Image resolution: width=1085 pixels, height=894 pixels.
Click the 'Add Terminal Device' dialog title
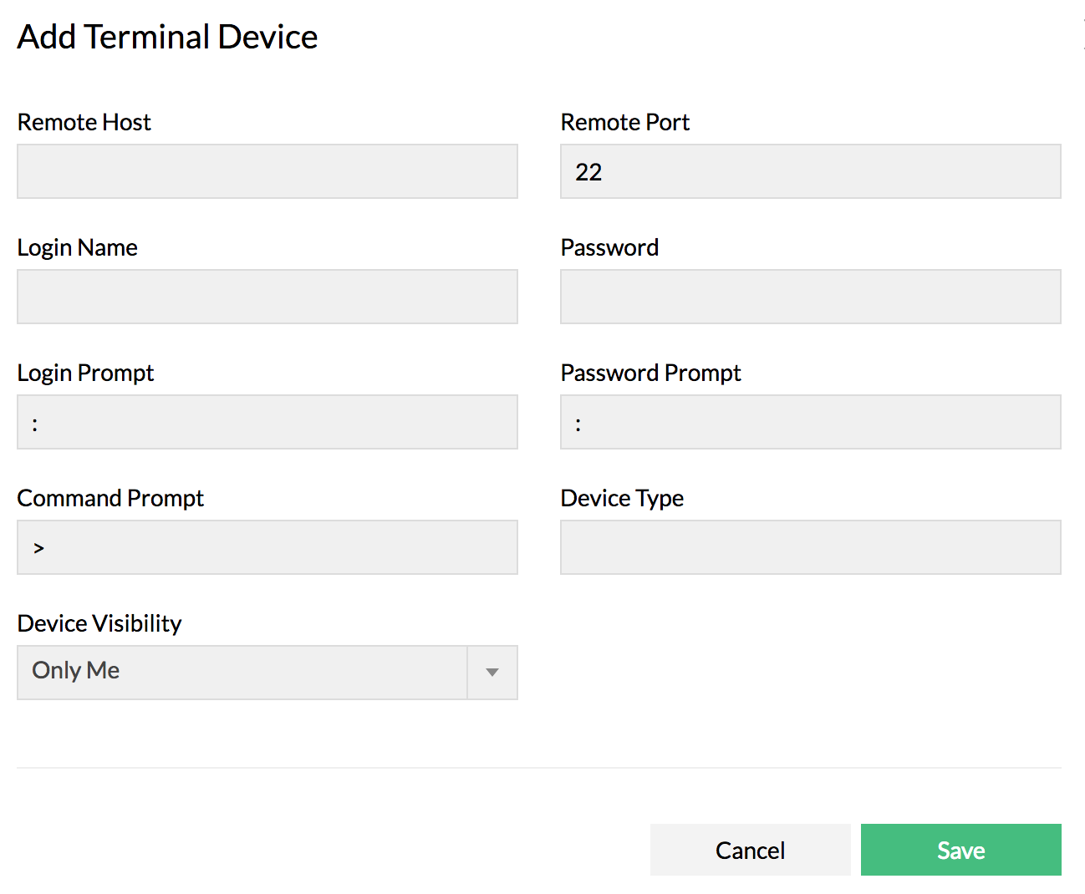pyautogui.click(x=167, y=37)
